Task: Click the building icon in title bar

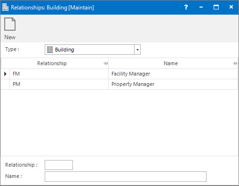Action: coord(6,7)
